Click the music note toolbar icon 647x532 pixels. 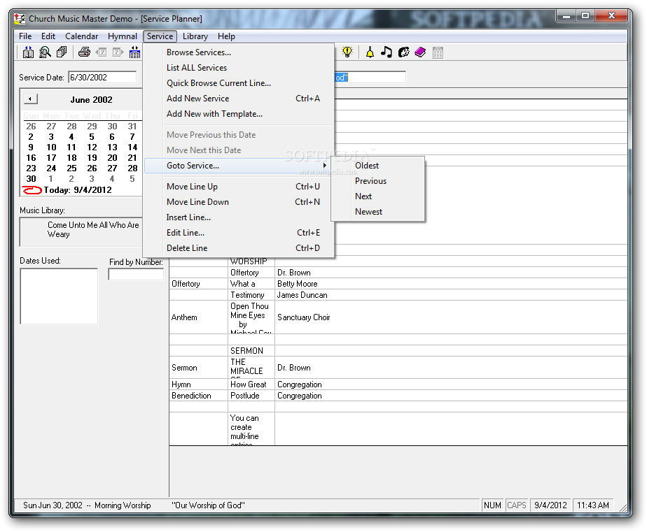click(x=387, y=52)
